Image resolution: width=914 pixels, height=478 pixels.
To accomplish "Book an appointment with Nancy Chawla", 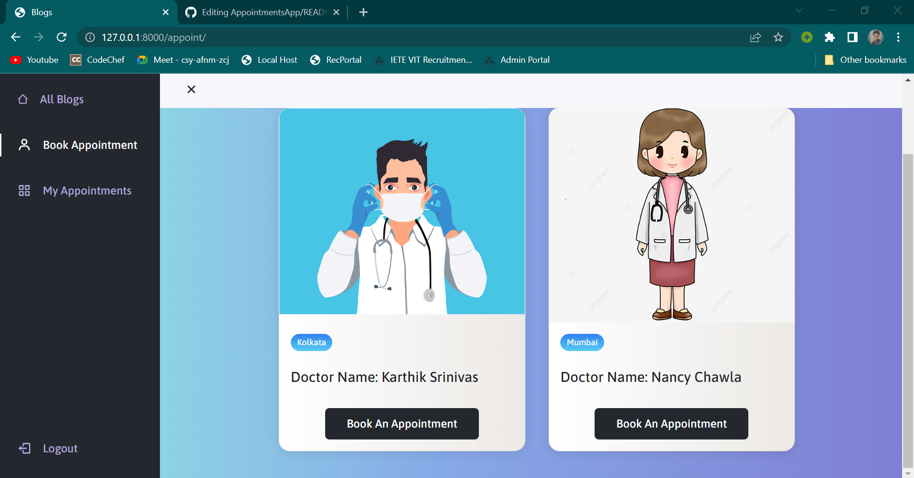I will pos(671,423).
